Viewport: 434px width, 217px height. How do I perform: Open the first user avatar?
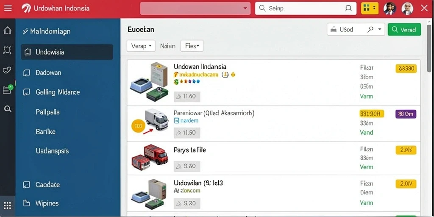(390, 8)
